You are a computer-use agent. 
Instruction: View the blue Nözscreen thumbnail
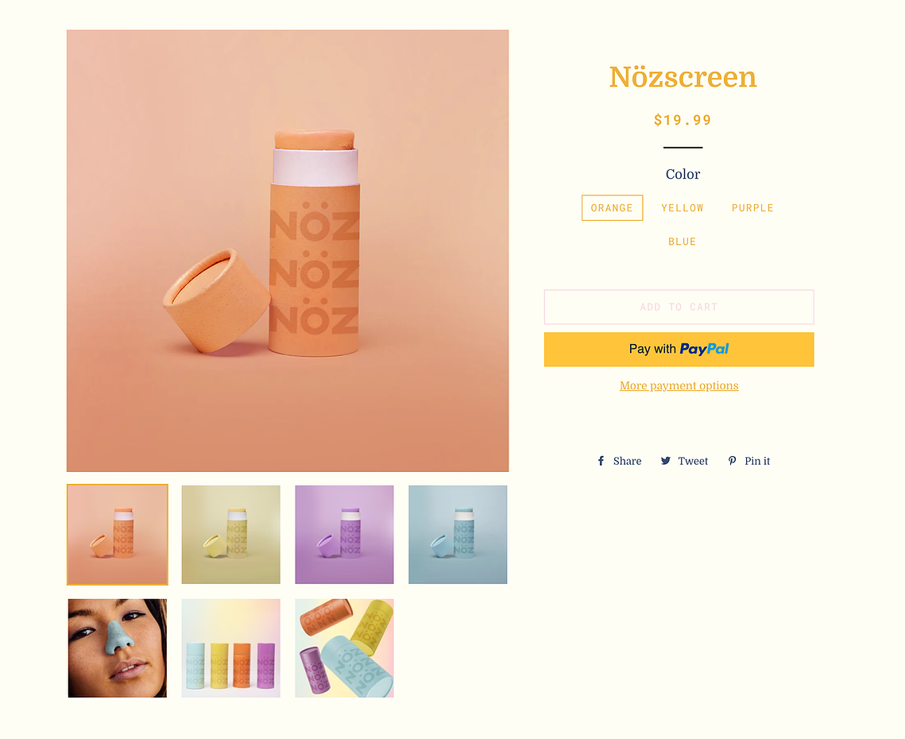point(458,535)
